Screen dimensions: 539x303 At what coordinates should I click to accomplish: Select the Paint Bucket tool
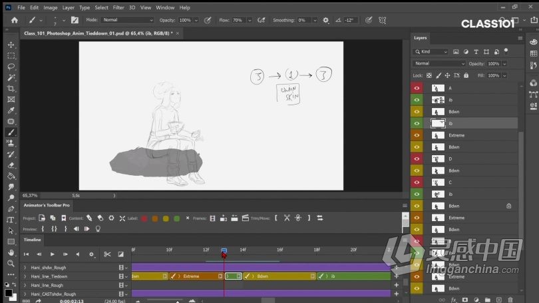click(11, 176)
